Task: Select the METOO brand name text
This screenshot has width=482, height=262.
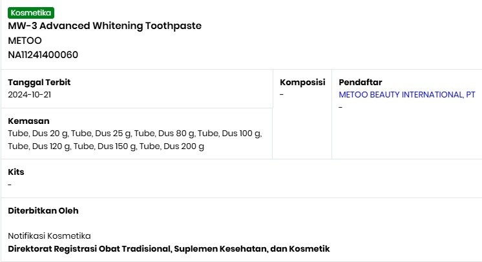Action: (x=25, y=40)
